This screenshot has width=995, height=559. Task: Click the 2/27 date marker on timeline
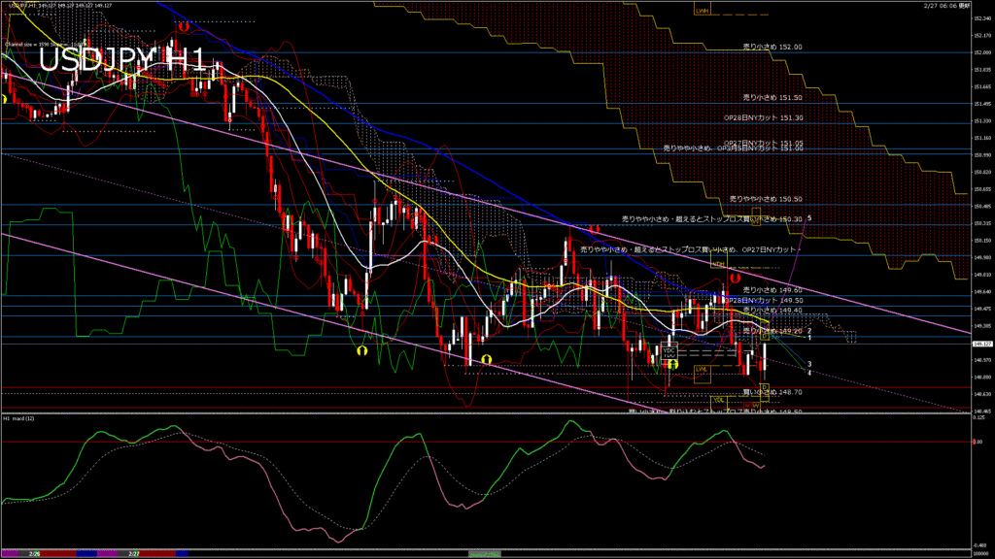(134, 554)
